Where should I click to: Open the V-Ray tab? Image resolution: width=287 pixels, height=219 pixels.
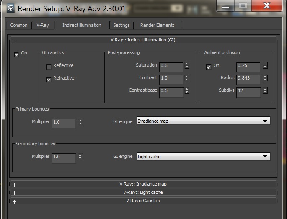pyautogui.click(x=43, y=25)
